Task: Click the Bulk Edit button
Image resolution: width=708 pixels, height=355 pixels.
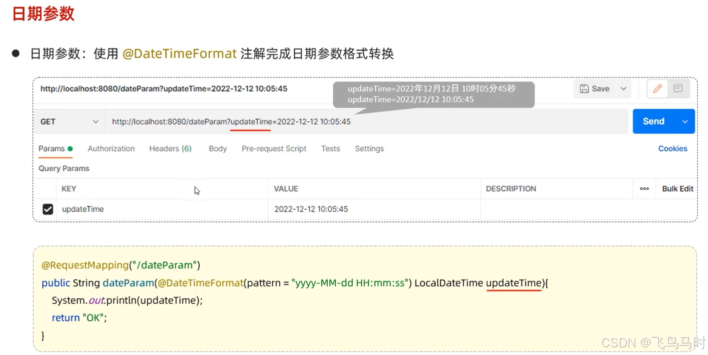Action: click(678, 189)
